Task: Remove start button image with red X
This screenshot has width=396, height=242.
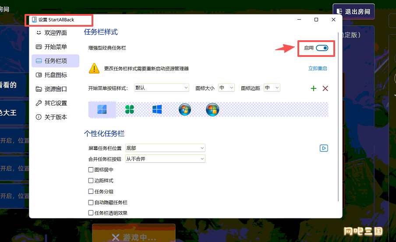Action: [x=325, y=88]
